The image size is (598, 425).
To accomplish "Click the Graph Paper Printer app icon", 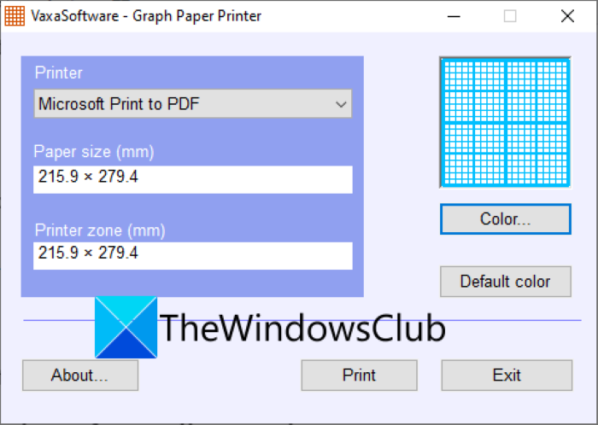I will tap(15, 16).
